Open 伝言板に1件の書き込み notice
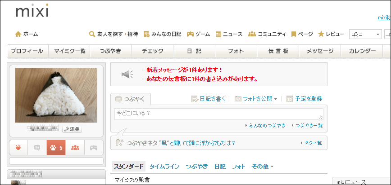 tap(202, 79)
